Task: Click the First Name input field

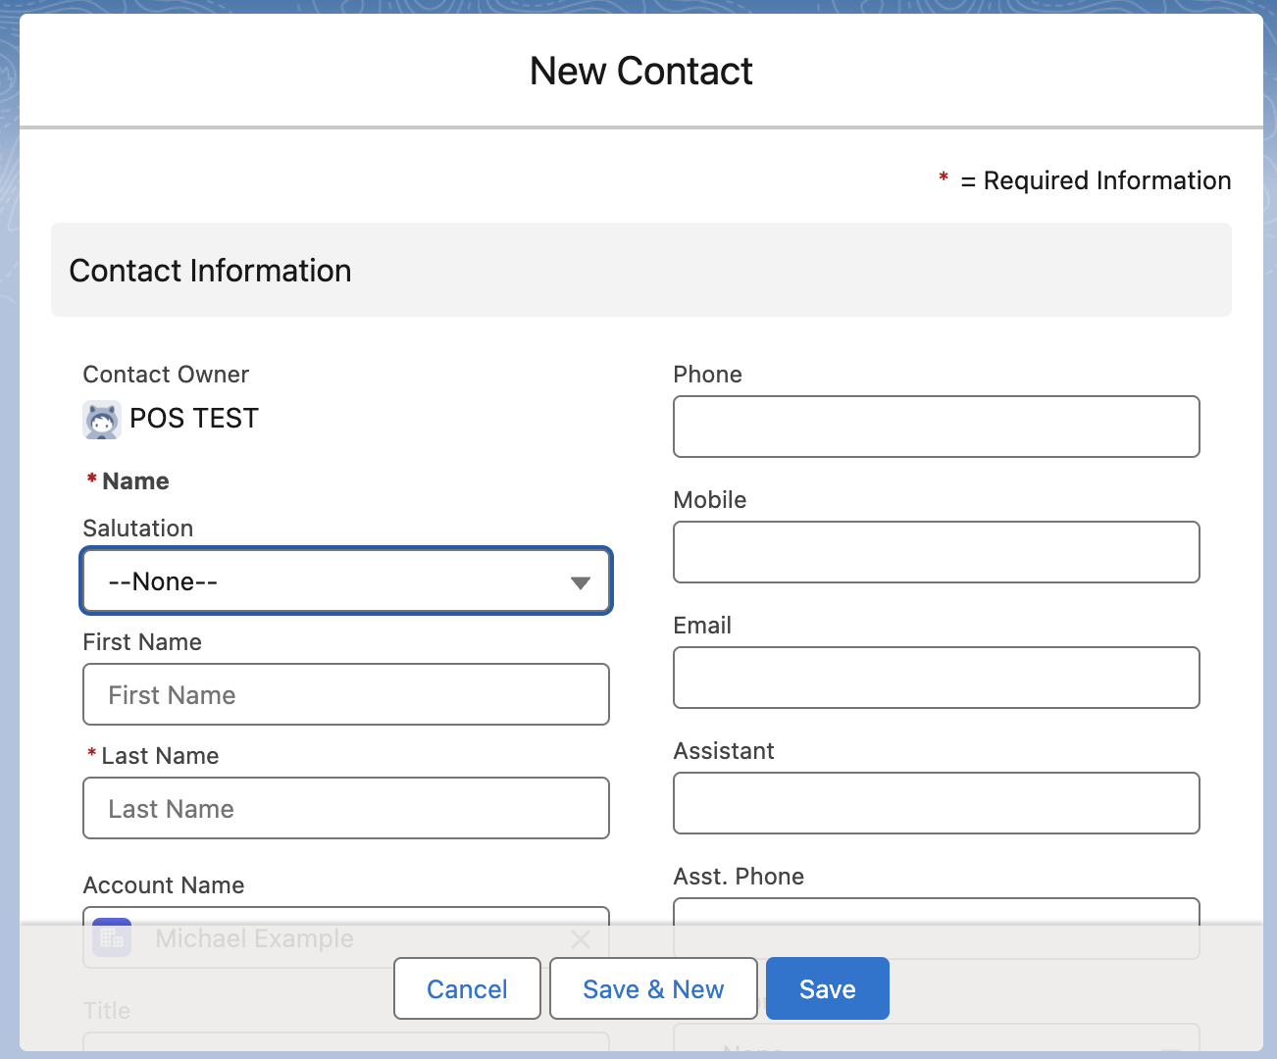Action: 346,694
